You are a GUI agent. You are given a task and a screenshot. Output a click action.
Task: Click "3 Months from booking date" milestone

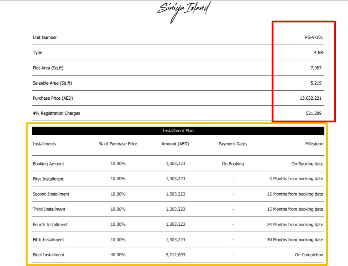pyautogui.click(x=296, y=179)
